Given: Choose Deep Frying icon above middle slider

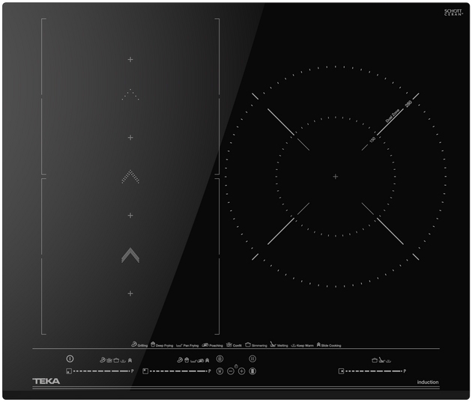Looking at the screenshot, I should click(x=187, y=360).
